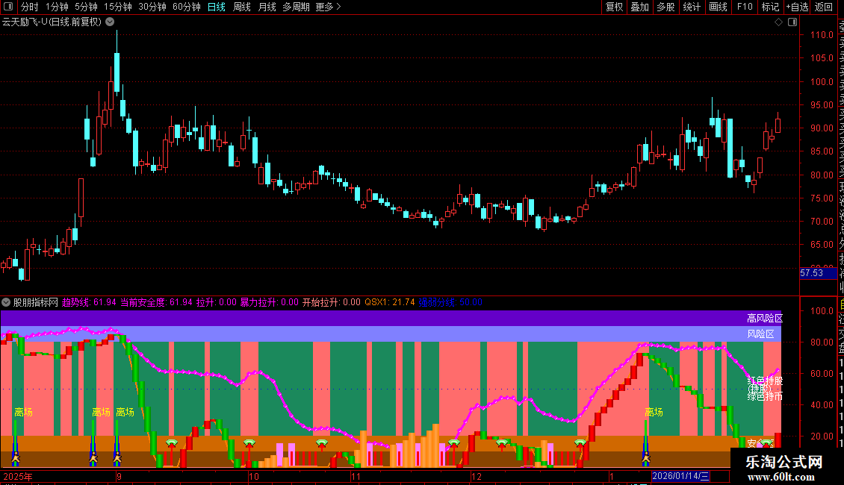Activate the 画线 drawing tool
Image resolution: width=844 pixels, height=485 pixels.
(x=718, y=7)
